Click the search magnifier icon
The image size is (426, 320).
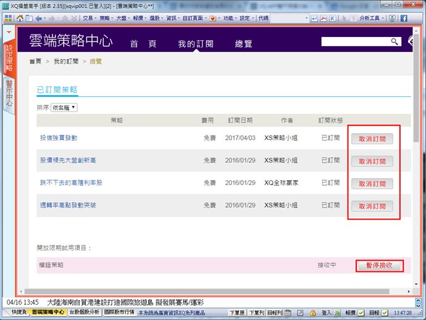coord(395,42)
